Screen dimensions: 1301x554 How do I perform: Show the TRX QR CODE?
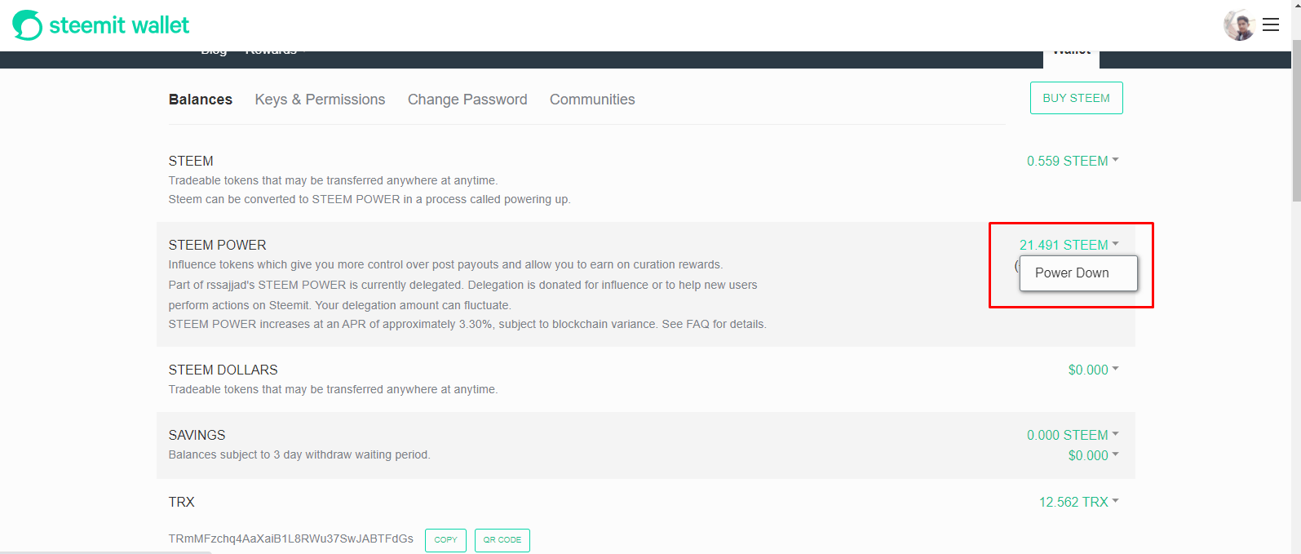(x=502, y=540)
